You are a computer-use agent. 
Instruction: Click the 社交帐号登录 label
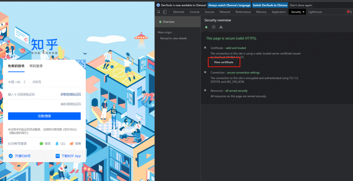click(17, 143)
